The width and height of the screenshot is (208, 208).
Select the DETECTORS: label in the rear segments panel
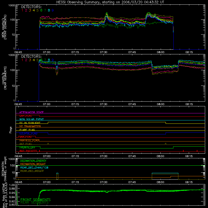[31, 56]
